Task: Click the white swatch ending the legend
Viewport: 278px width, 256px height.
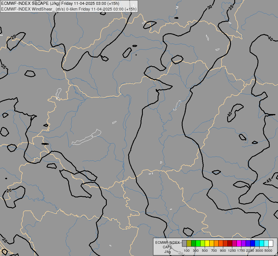Action: (271, 243)
